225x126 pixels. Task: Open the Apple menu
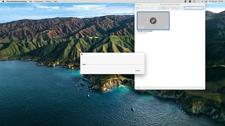(3, 1)
